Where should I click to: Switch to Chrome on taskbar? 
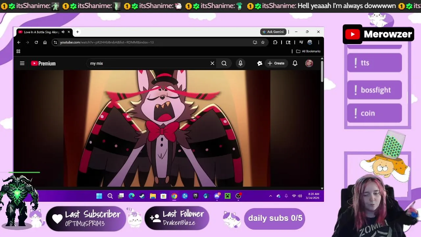point(174,196)
